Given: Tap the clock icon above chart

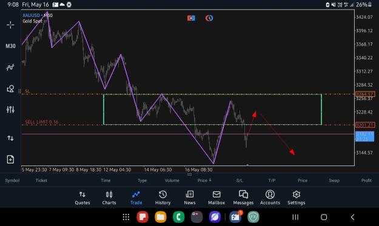Looking at the screenshot, I should point(209,18).
